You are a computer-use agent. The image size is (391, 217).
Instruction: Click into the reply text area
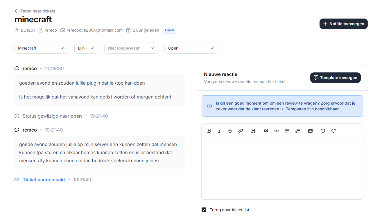(x=282, y=168)
